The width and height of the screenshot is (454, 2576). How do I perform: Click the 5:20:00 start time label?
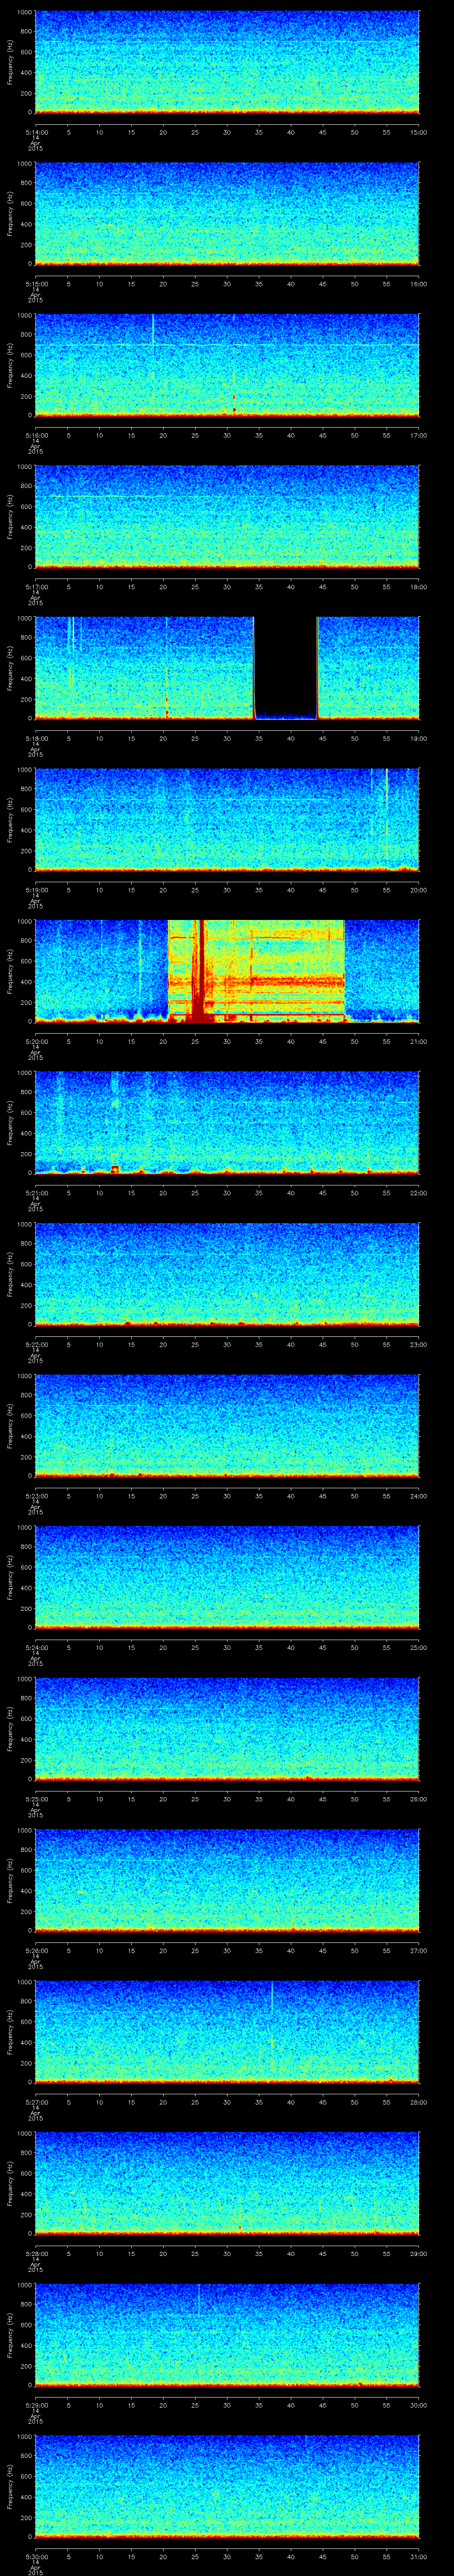click(x=36, y=1041)
